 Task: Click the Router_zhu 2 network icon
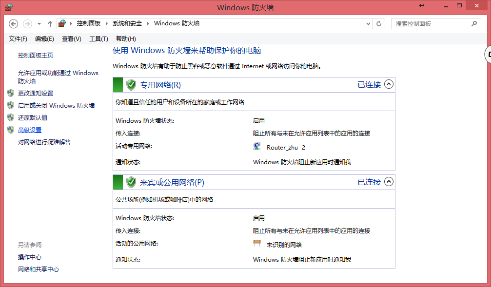[x=257, y=146]
